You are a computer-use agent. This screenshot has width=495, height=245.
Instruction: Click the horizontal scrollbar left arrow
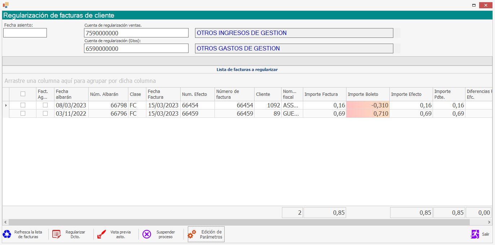point(5,222)
